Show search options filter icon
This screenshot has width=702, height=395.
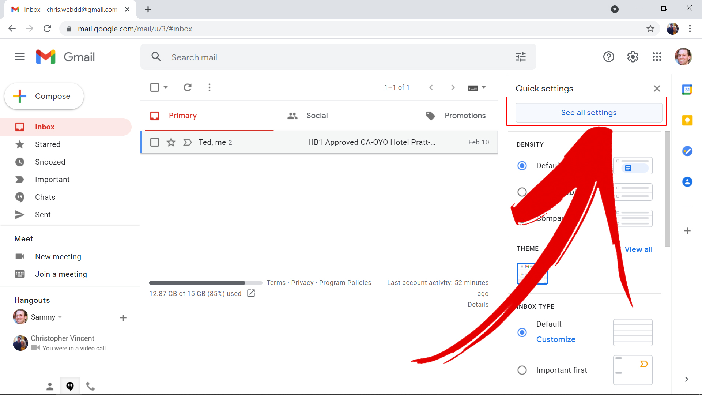coord(520,57)
